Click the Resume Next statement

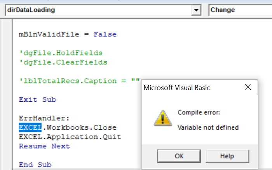tap(44, 146)
